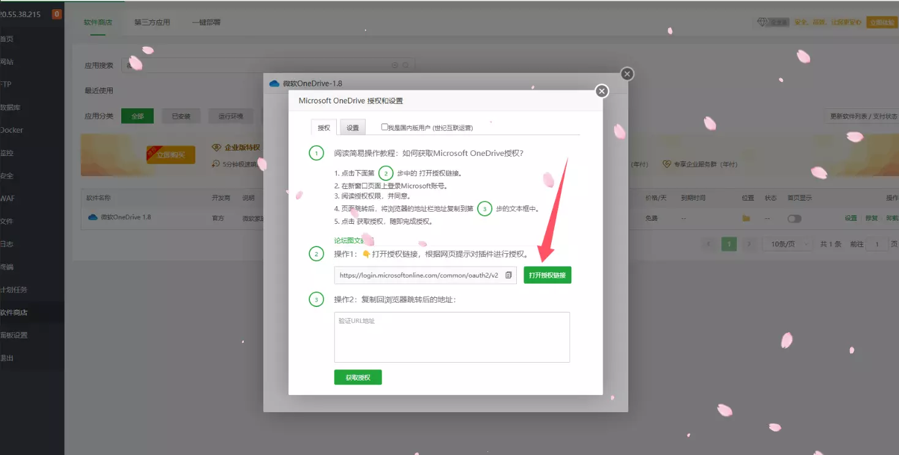This screenshot has height=455, width=899.
Task: Go to the next page arrow in pagination
Action: (749, 244)
